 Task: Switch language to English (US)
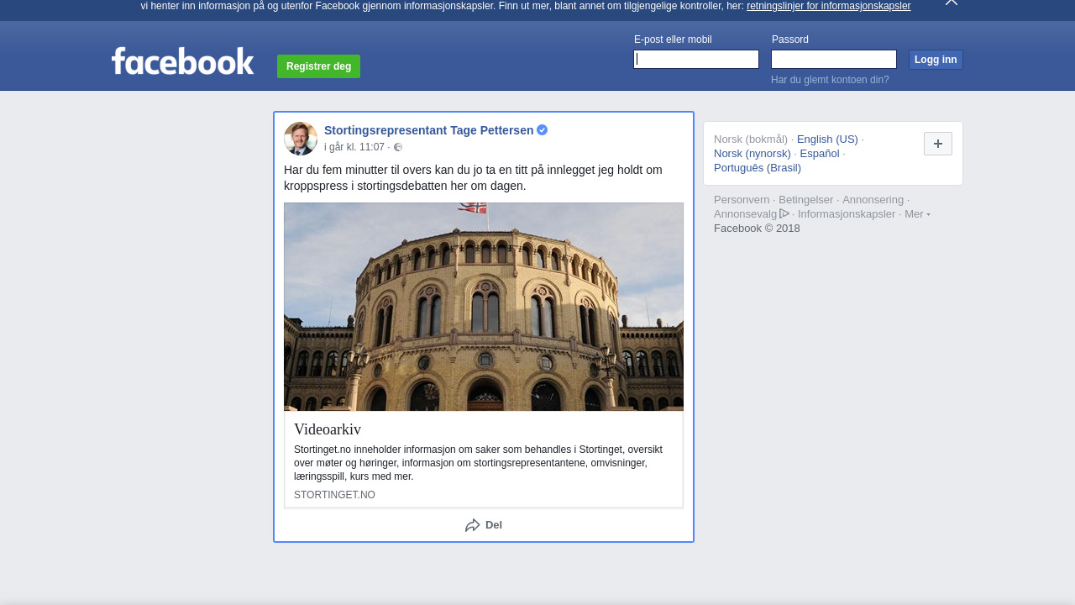point(827,139)
